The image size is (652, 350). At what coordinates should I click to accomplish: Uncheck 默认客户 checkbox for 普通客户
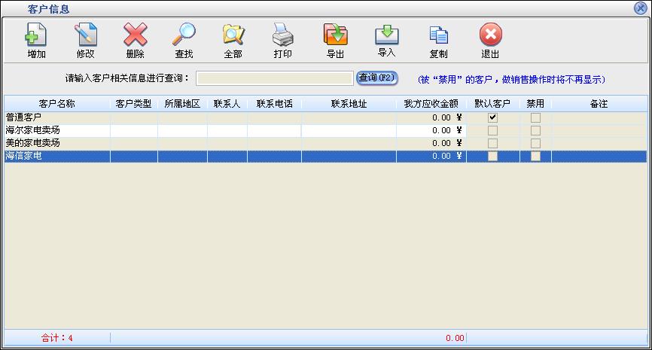tap(493, 117)
